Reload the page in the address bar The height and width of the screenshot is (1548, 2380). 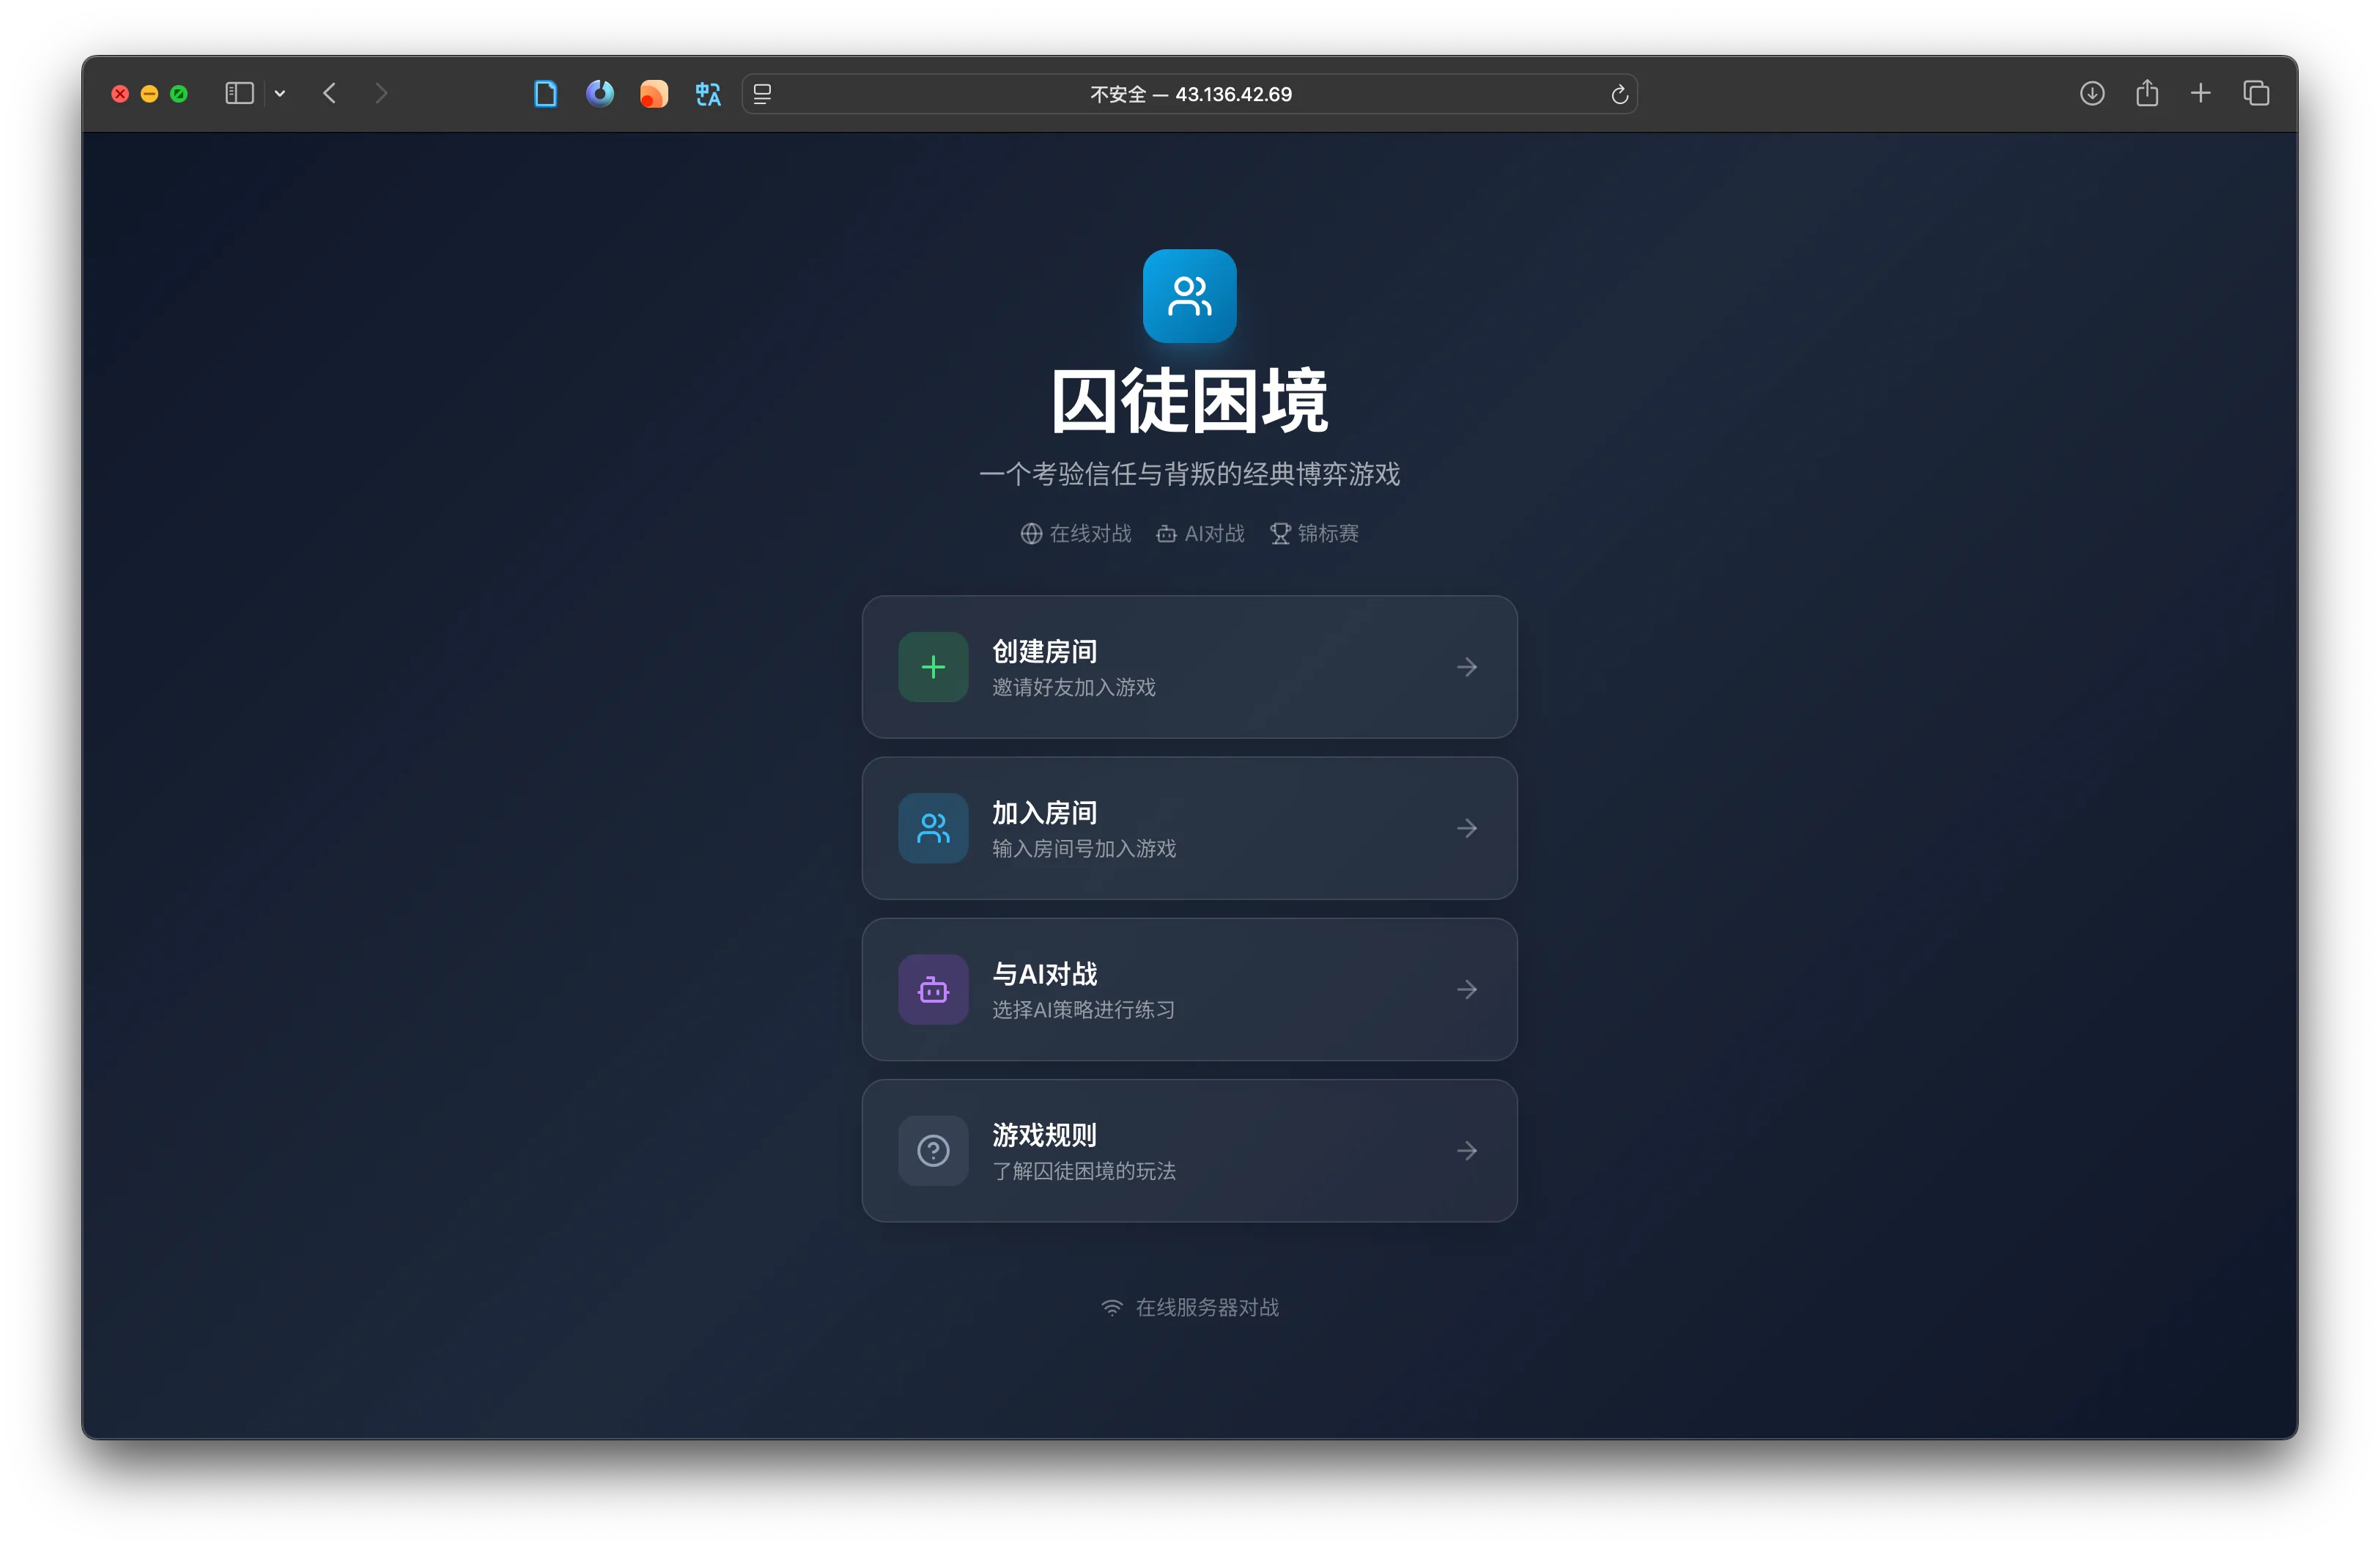click(x=1619, y=94)
